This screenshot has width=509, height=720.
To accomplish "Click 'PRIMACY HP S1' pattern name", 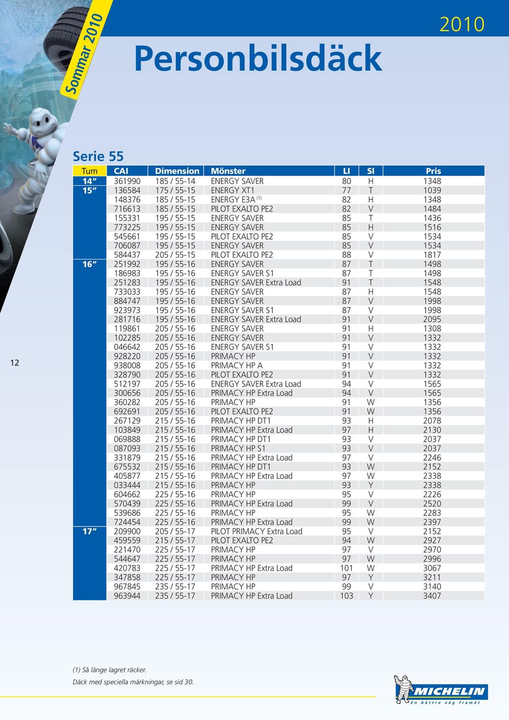I will 238,449.
